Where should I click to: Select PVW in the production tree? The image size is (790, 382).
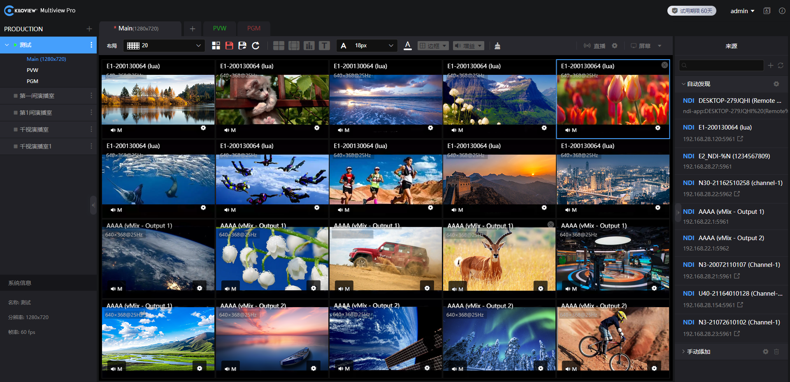(33, 70)
